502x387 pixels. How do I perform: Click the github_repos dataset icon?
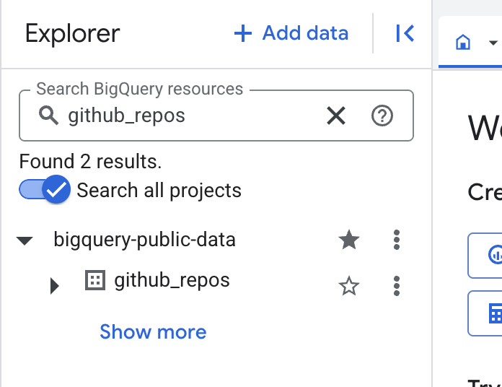click(x=95, y=280)
